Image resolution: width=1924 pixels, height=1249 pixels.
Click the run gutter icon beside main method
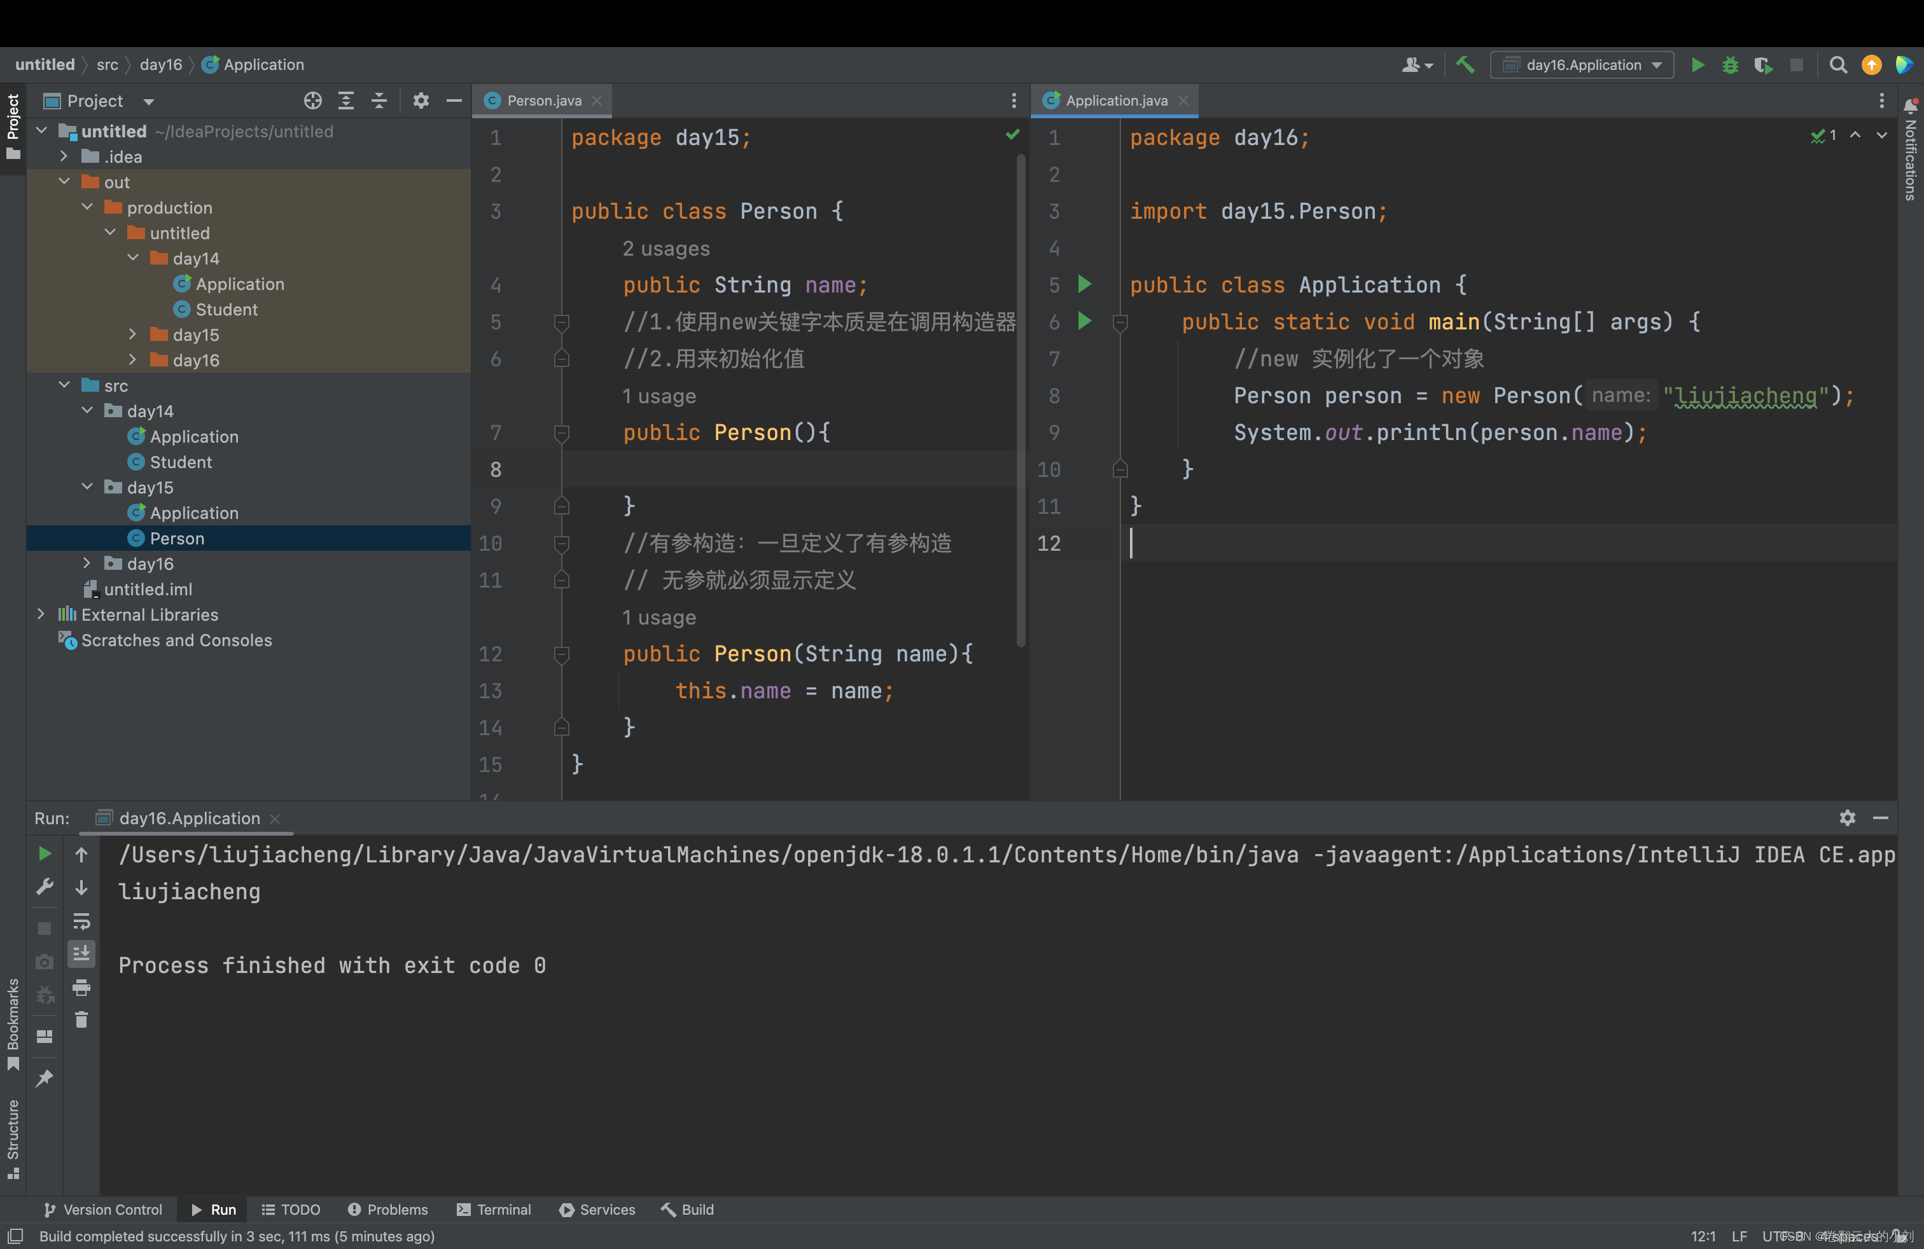1085,322
